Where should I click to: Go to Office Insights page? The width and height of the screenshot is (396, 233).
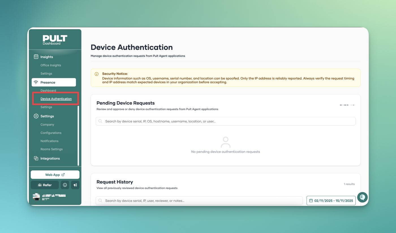51,65
